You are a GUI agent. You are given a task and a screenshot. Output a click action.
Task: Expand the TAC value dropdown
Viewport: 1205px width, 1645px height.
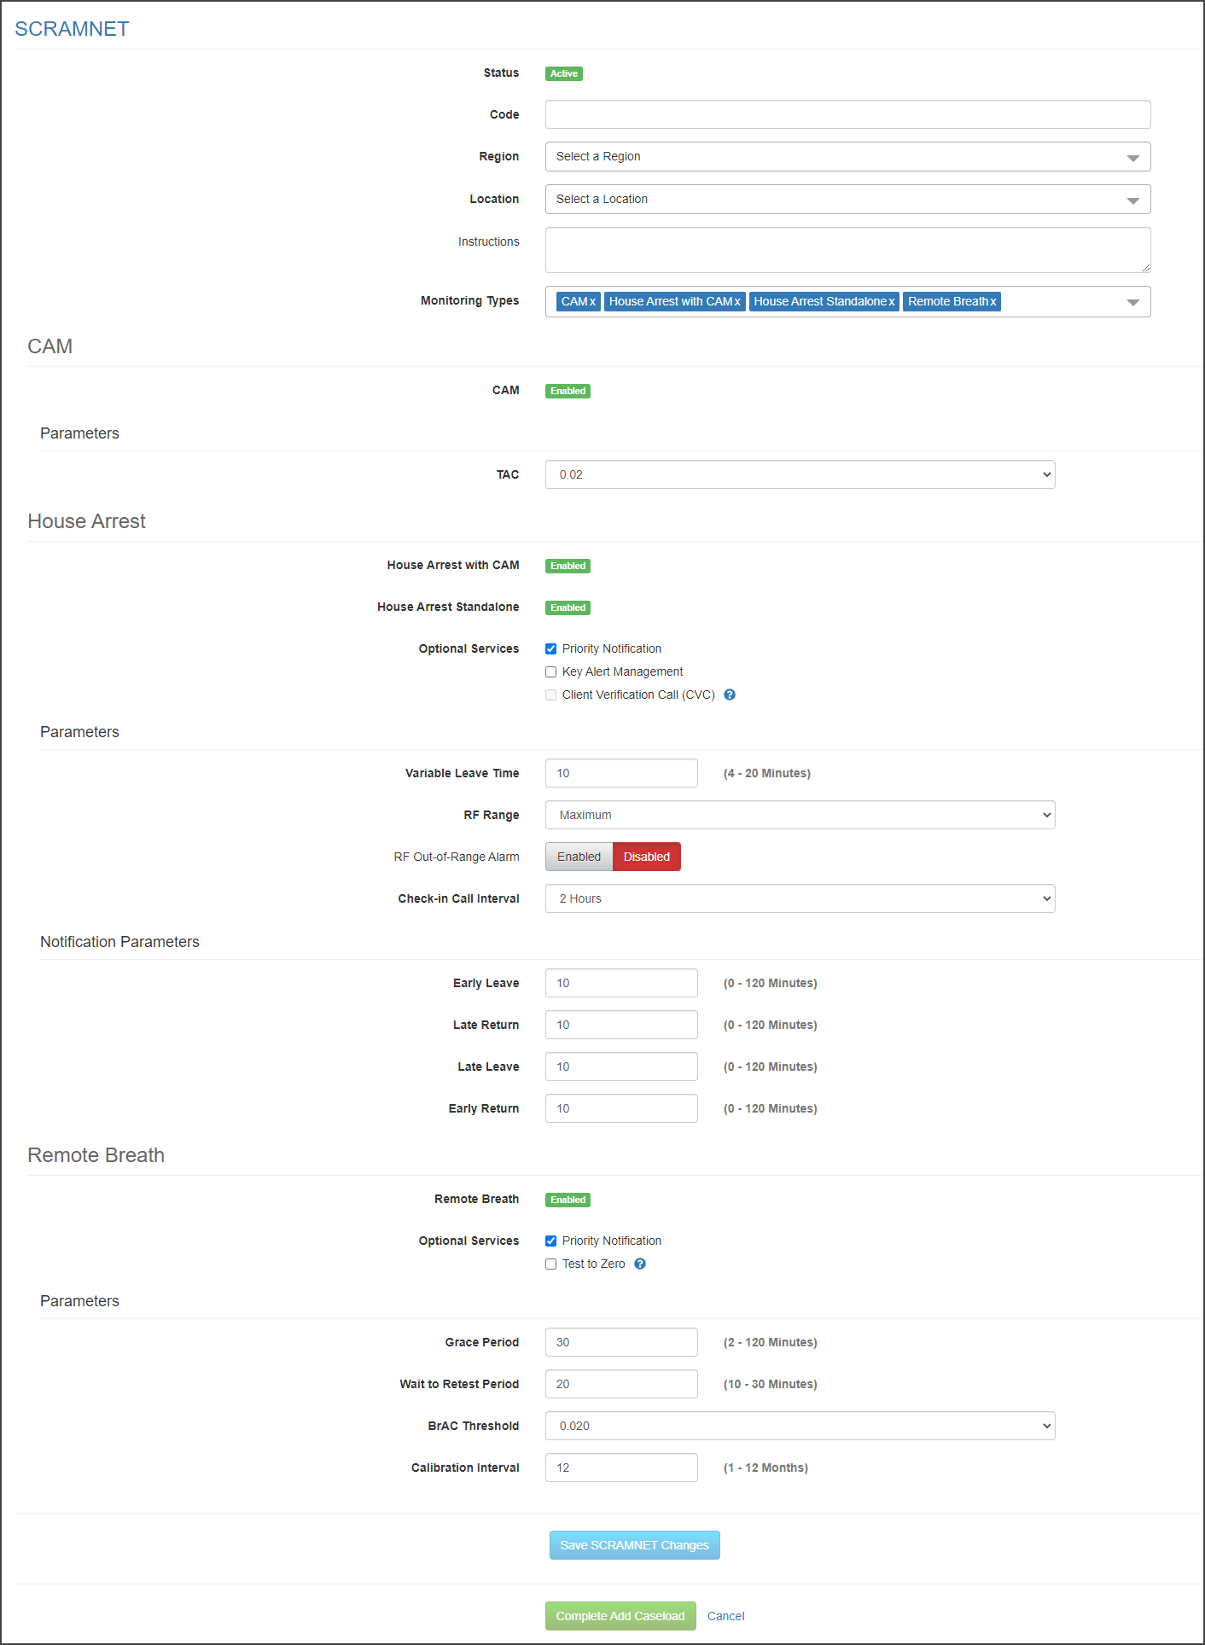pyautogui.click(x=800, y=474)
